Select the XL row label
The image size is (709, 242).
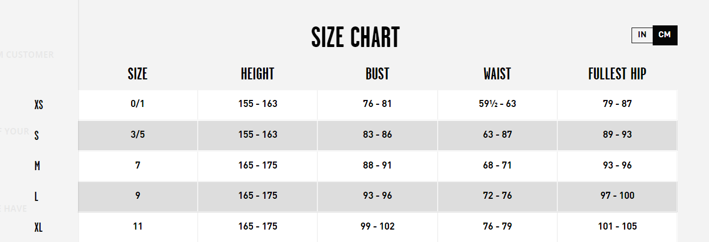38,227
